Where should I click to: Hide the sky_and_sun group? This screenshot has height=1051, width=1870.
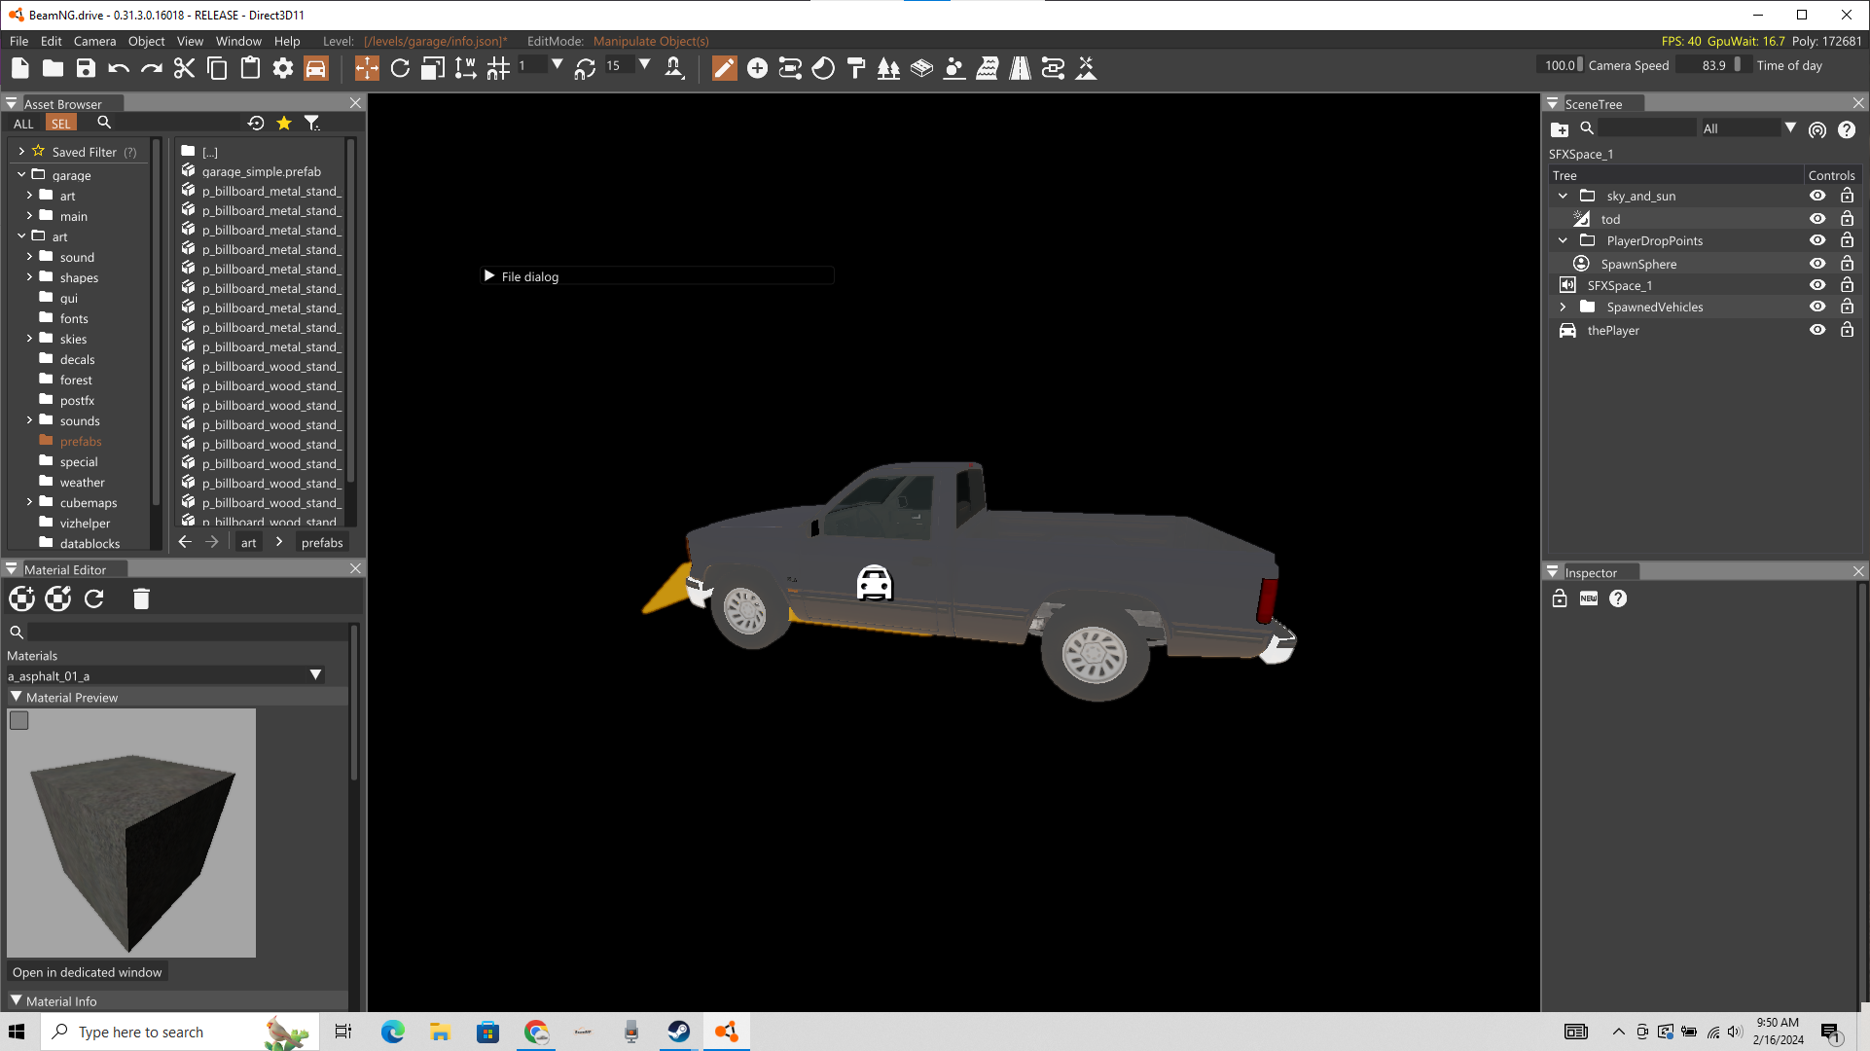click(1817, 196)
